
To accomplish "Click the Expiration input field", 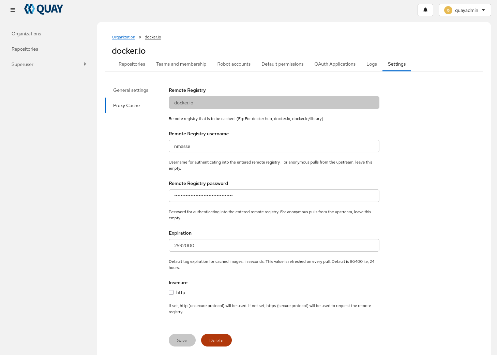I will [274, 246].
